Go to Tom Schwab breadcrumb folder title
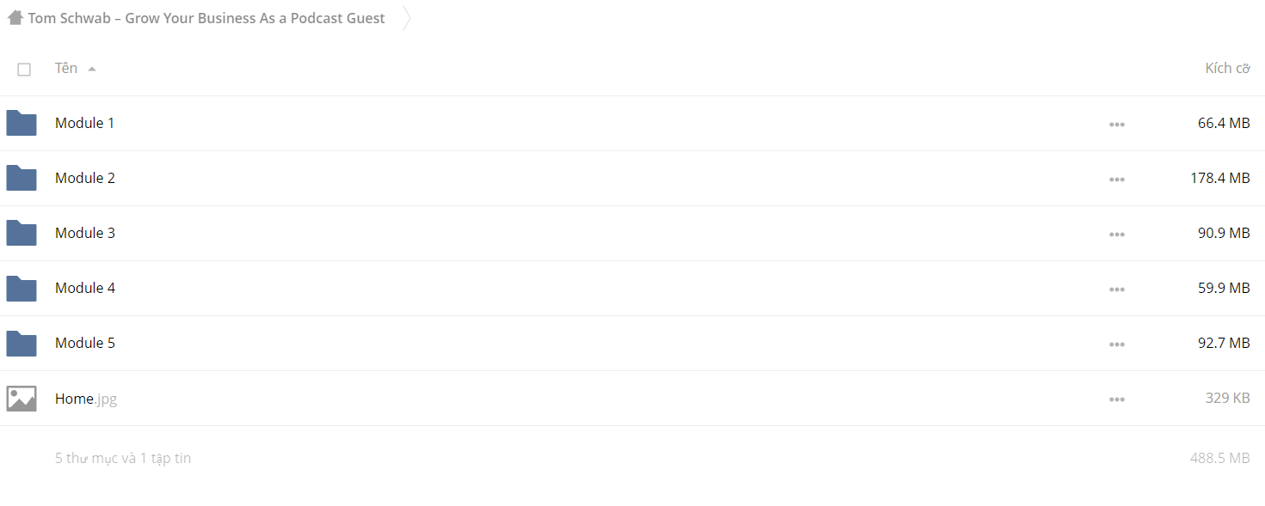1265x506 pixels. point(206,18)
